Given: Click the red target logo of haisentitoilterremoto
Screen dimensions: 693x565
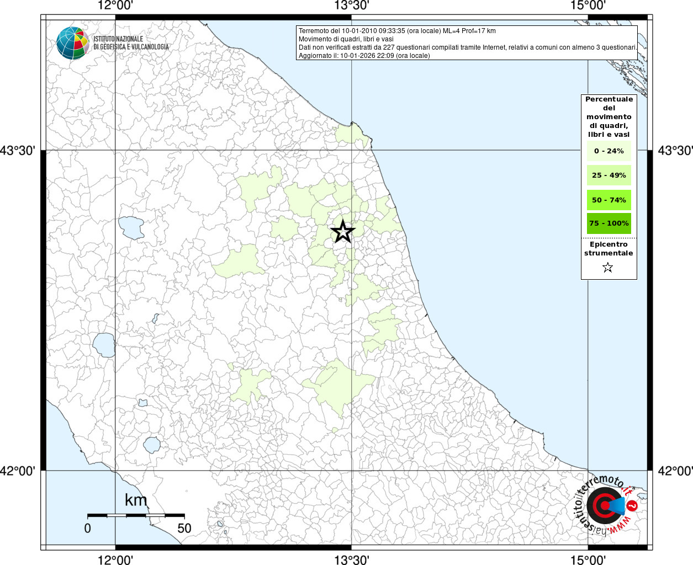Looking at the screenshot, I should point(604,505).
